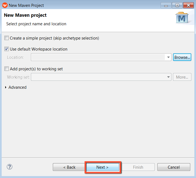
Task: Open the Working set dropdown arrow
Action: coord(168,77)
